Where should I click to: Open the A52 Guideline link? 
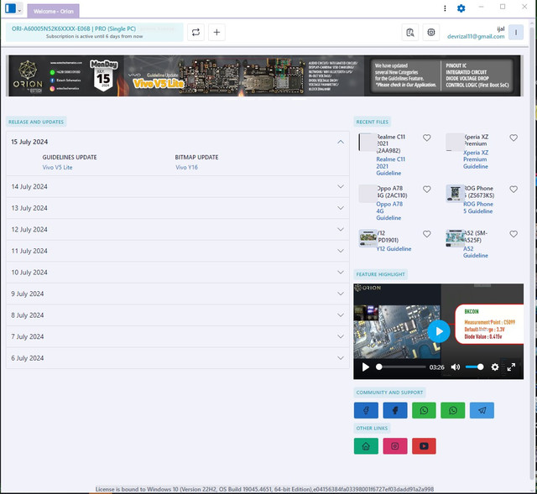(476, 252)
